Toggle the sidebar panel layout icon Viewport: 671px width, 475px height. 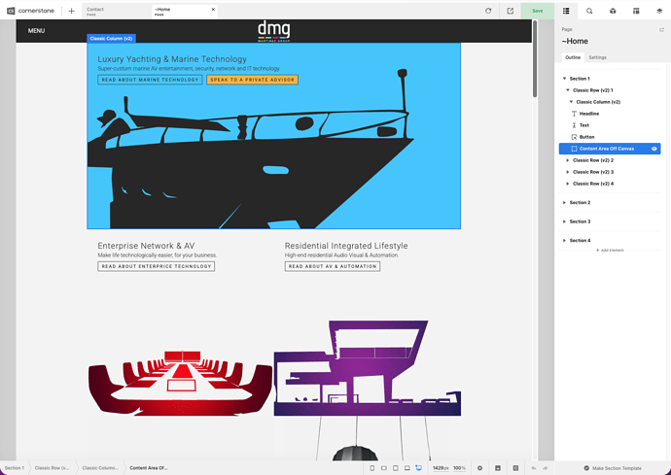[515, 468]
